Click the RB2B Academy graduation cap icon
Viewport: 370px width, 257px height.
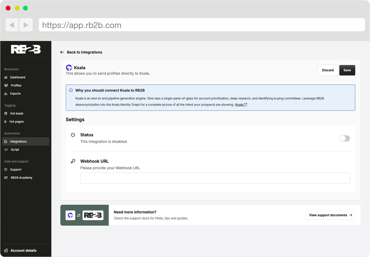coord(6,178)
